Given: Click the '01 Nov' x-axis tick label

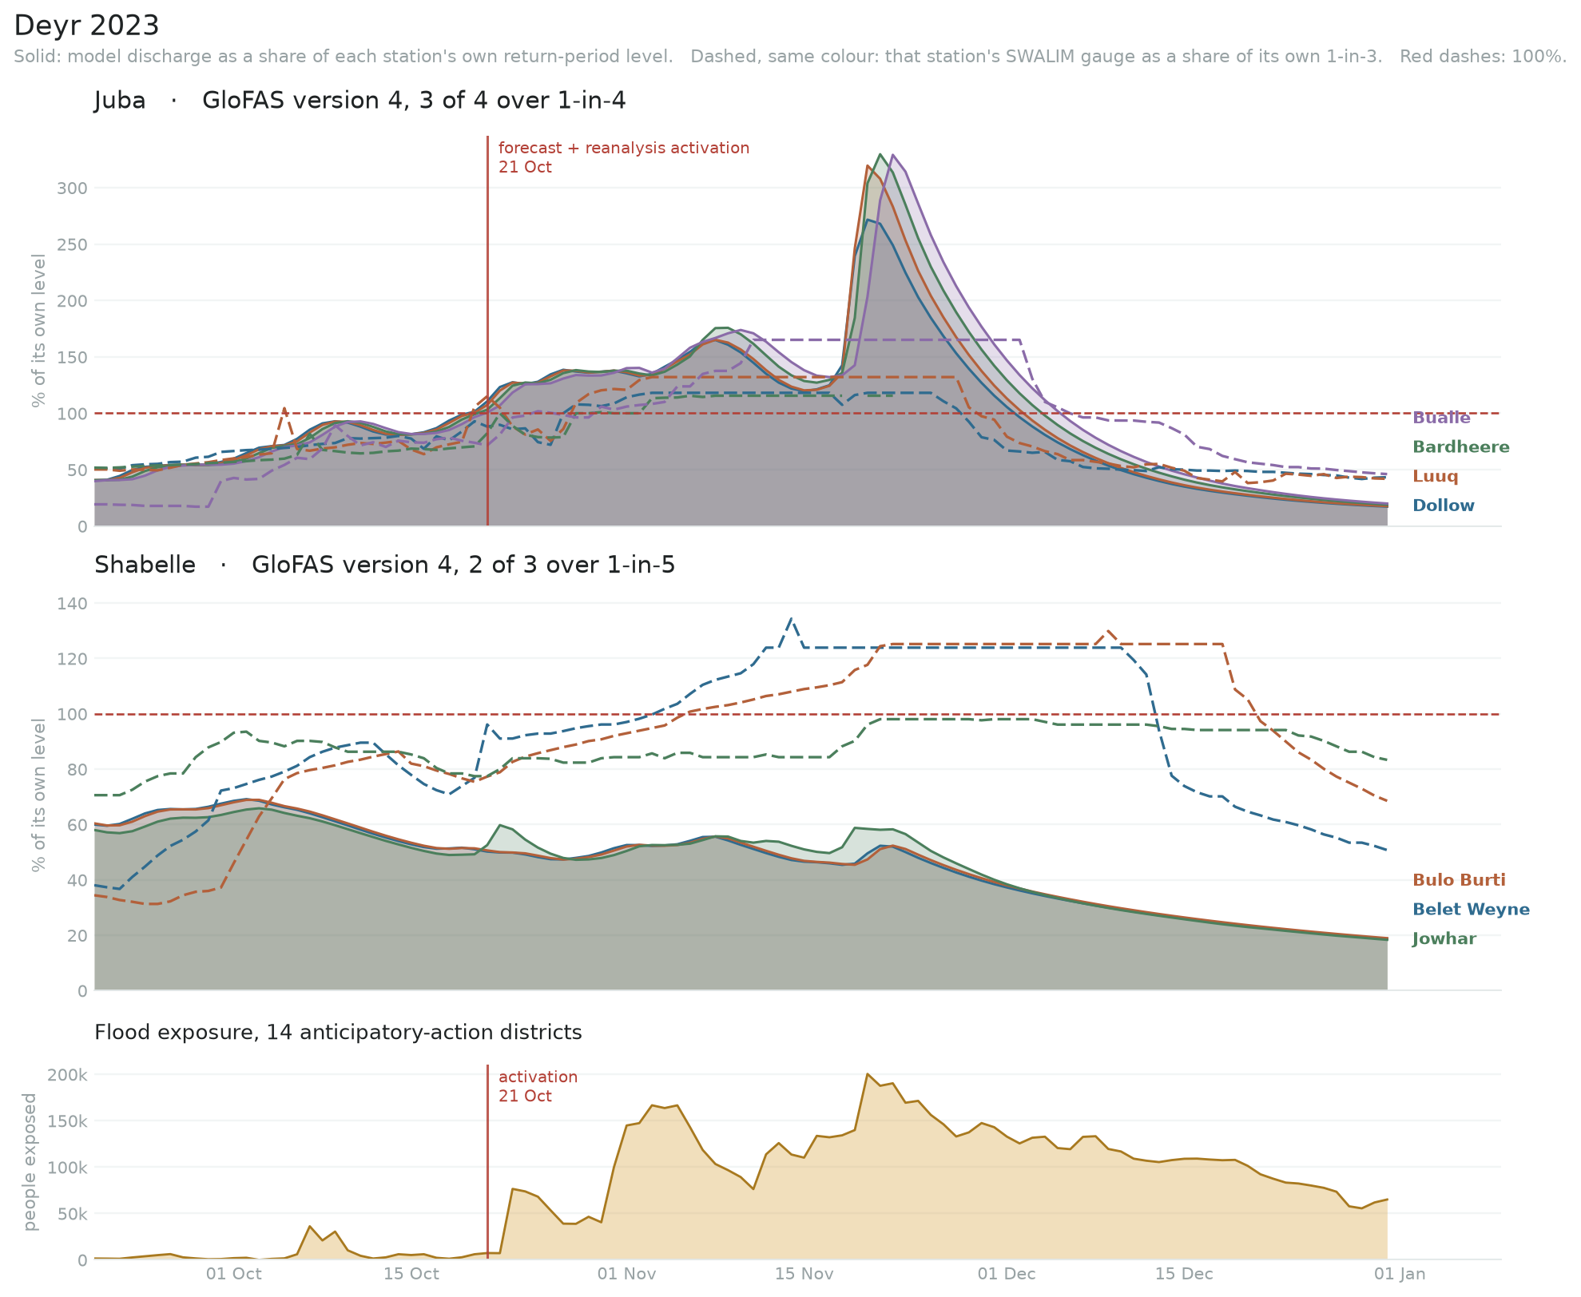Looking at the screenshot, I should (x=627, y=1274).
